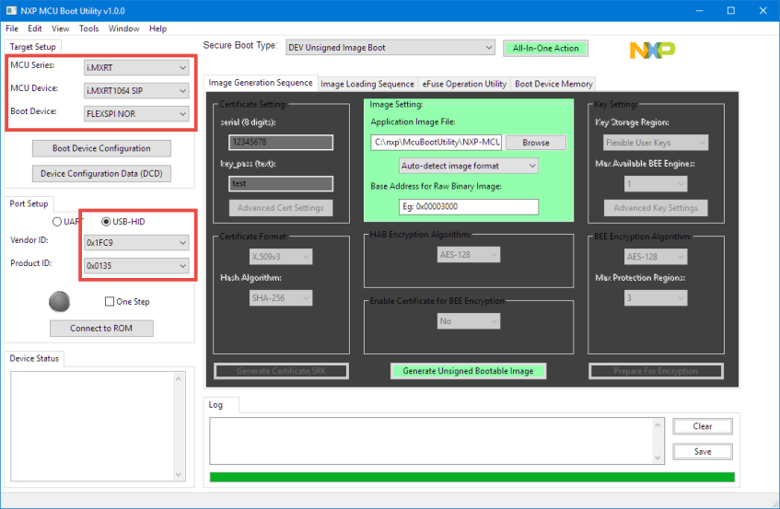Open the Hash Algorithm SHA-256 dropdown
Screen dimensions: 780x509
[281, 297]
